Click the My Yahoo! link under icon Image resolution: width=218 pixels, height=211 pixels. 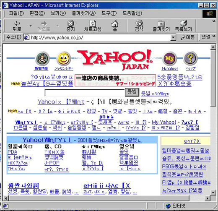170,68
